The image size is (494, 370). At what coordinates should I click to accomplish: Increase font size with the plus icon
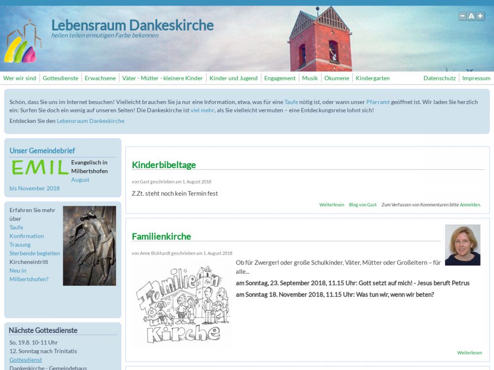pyautogui.click(x=480, y=16)
